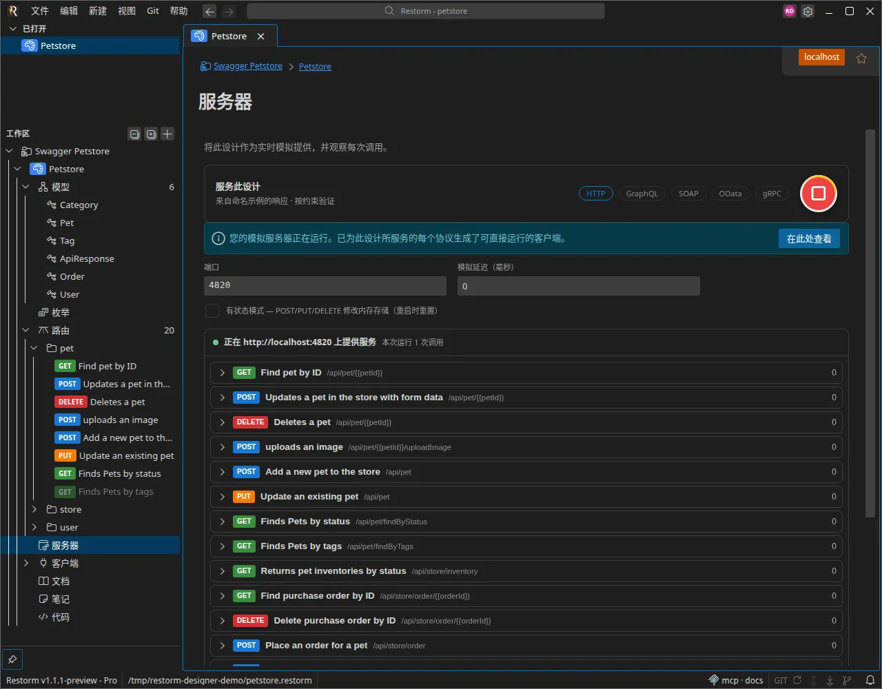Image resolution: width=882 pixels, height=689 pixels.
Task: Navigate back with the left arrow
Action: pyautogui.click(x=209, y=11)
